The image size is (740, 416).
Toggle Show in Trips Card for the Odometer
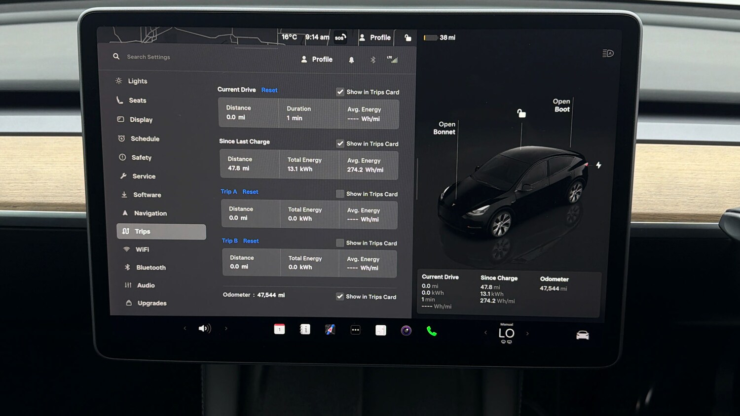coord(340,296)
